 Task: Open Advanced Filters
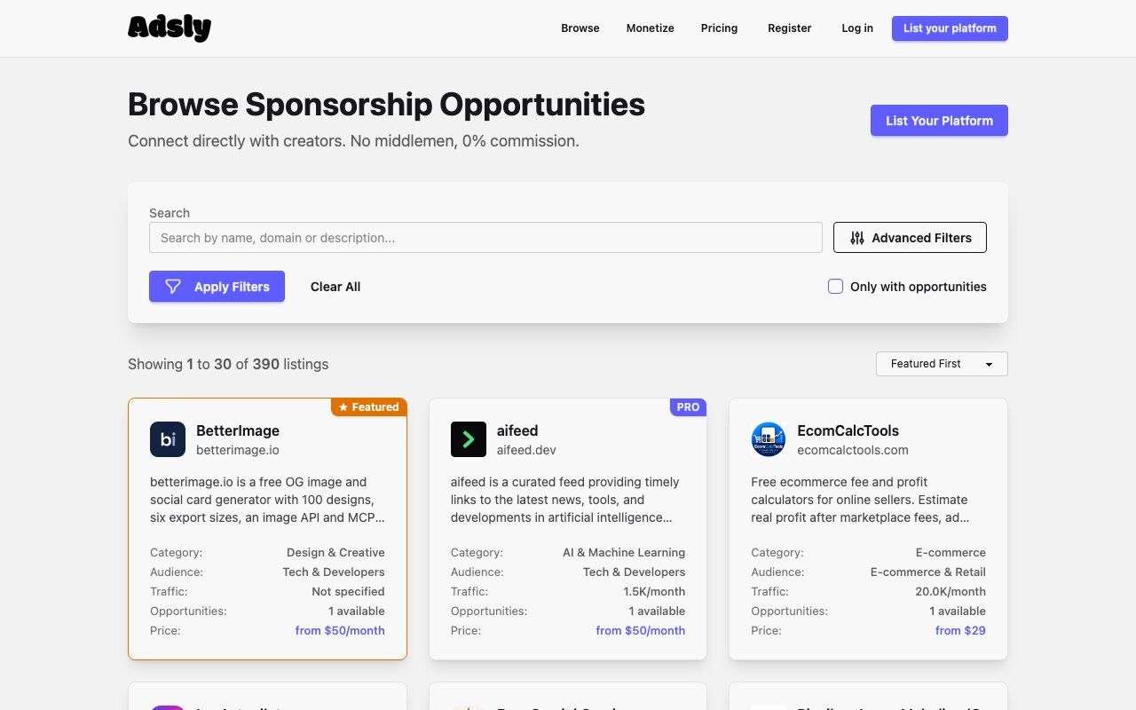tap(910, 238)
